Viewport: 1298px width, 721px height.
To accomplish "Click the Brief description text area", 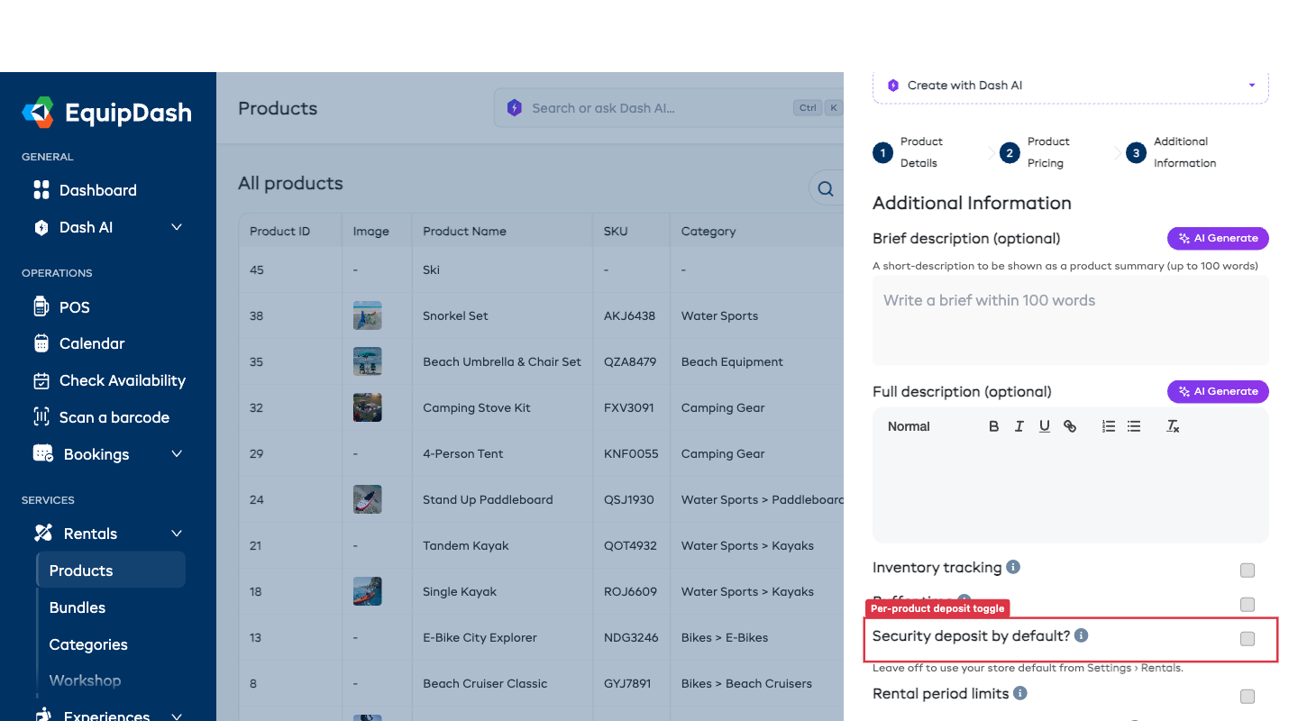I will coord(1071,321).
